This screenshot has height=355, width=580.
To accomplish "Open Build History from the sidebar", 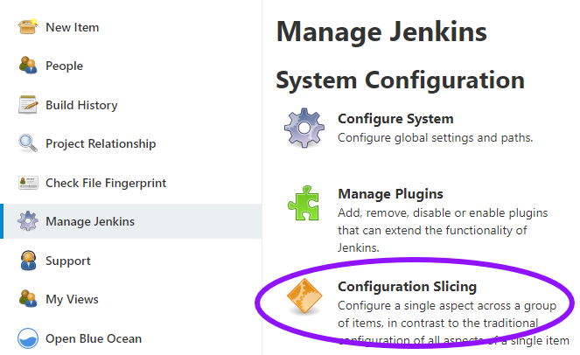I will [81, 105].
